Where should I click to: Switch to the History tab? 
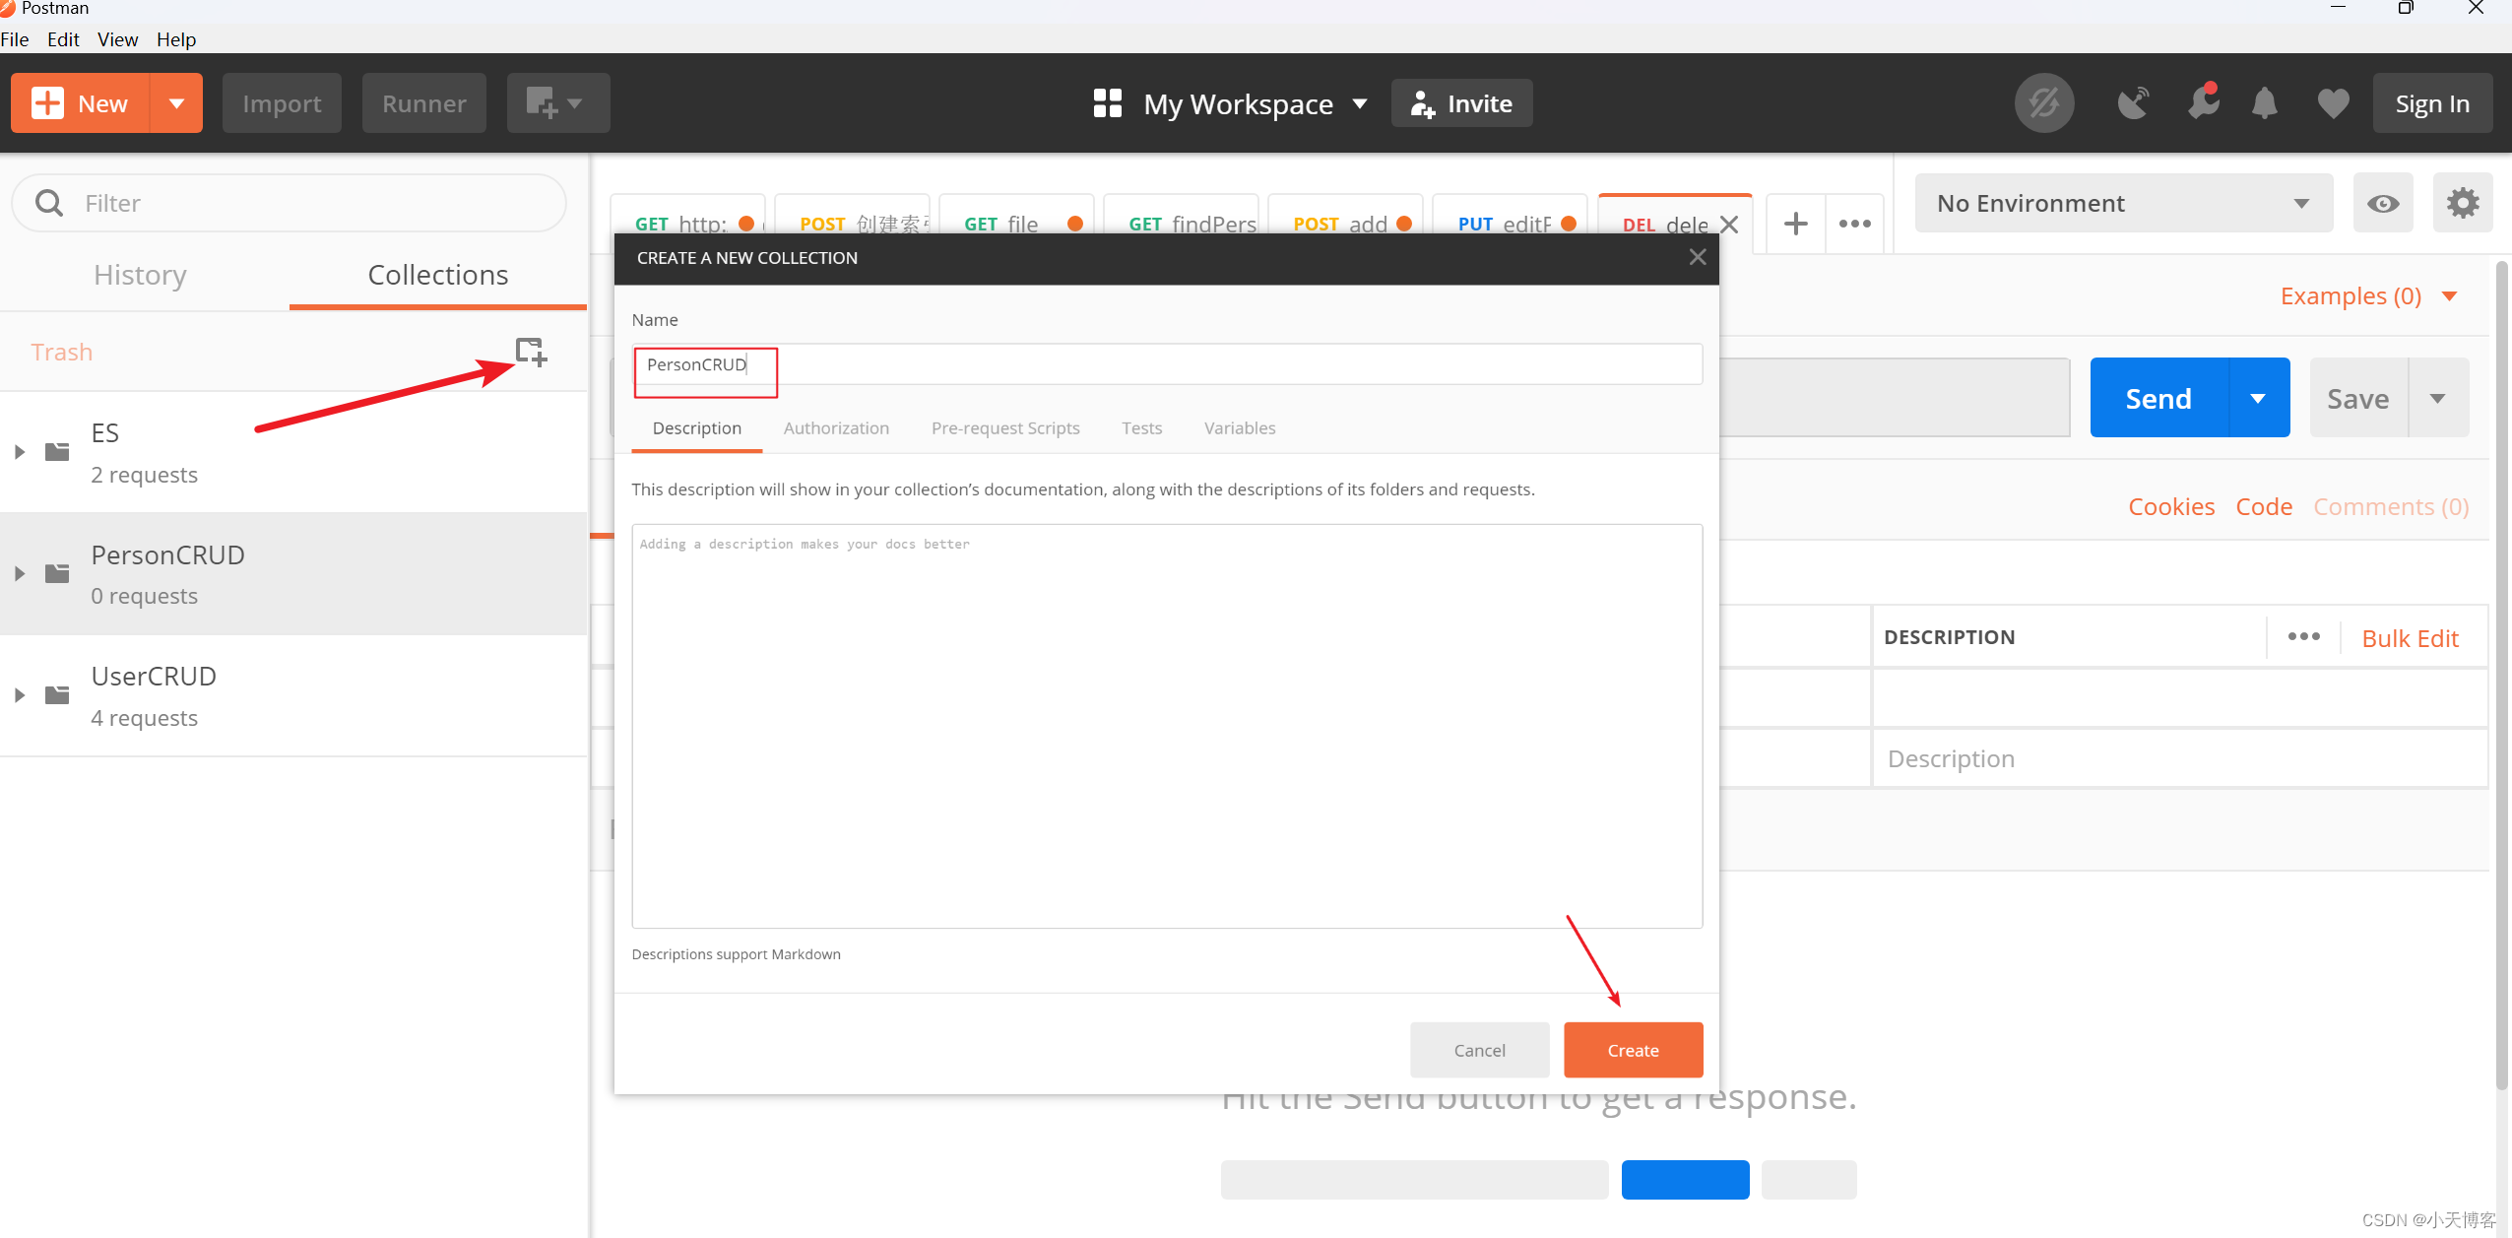point(140,275)
